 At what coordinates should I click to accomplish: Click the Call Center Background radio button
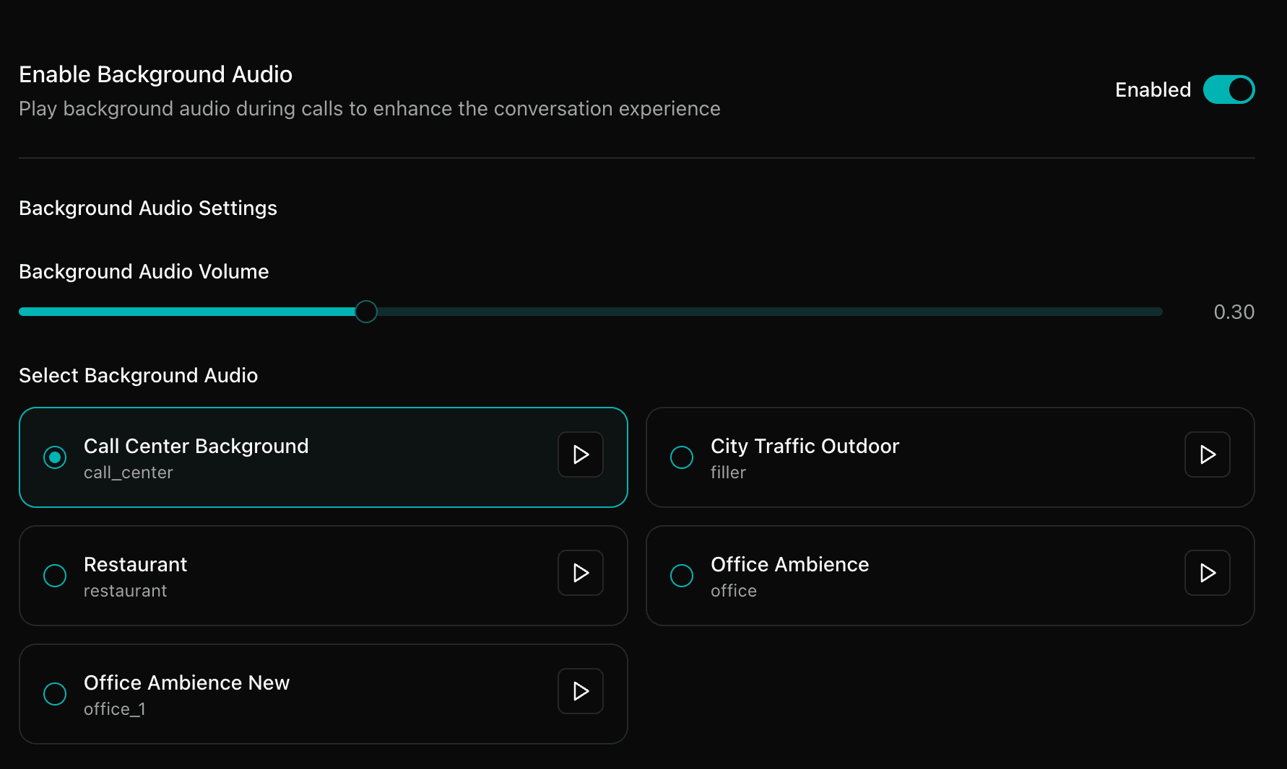click(x=54, y=457)
